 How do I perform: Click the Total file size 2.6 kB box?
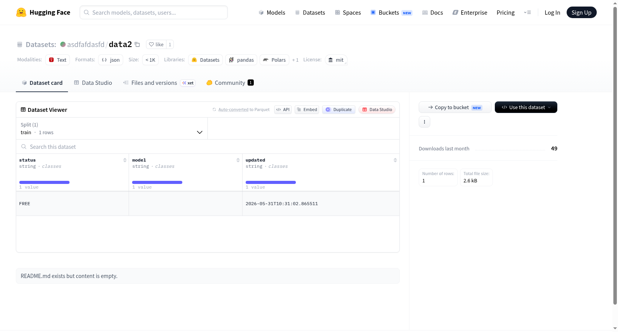coord(476,177)
